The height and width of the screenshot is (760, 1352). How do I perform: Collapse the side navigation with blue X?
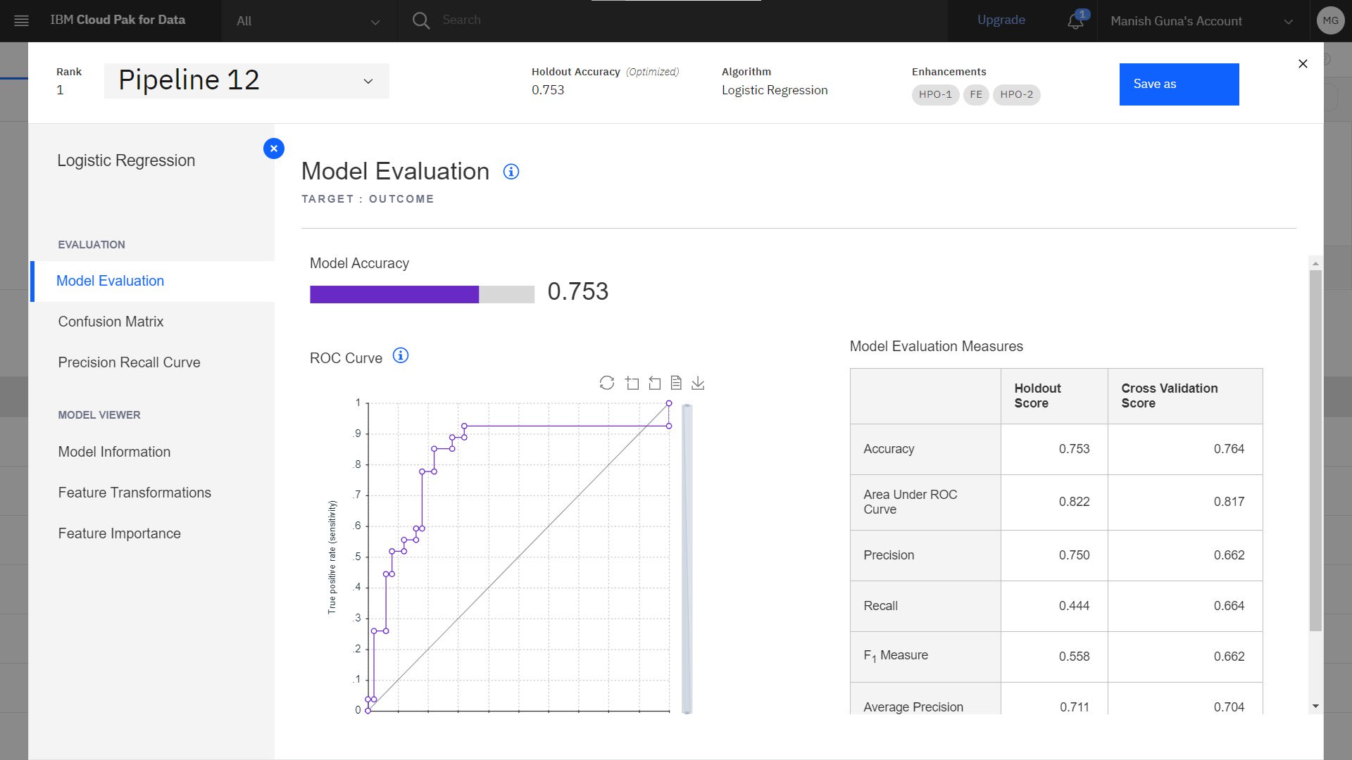[274, 148]
